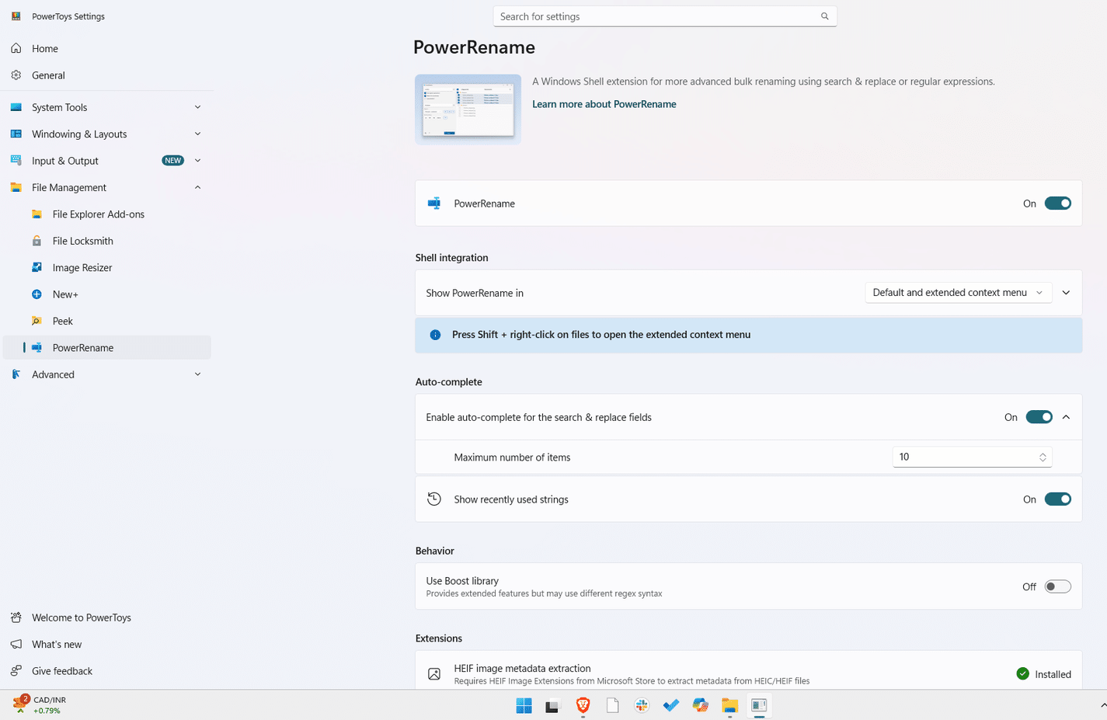This screenshot has width=1107, height=720.
Task: Expand Windowing & Layouts section
Action: [106, 134]
